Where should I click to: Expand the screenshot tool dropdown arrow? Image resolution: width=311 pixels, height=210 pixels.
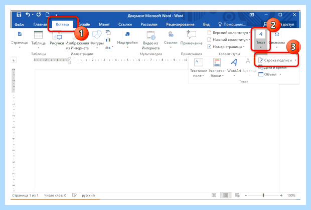[112, 47]
